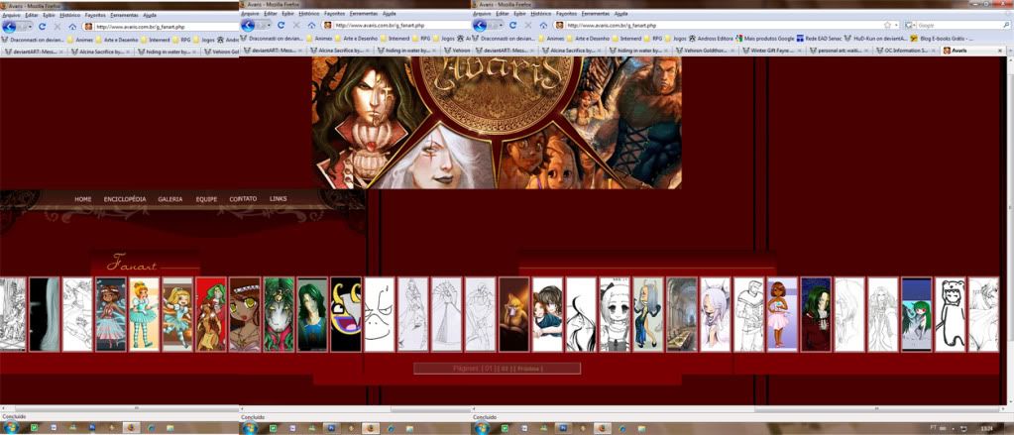Click the Google search field
Image resolution: width=1014 pixels, height=435 pixels.
tap(958, 25)
